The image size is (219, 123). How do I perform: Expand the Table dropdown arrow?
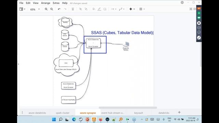[x=144, y=9]
